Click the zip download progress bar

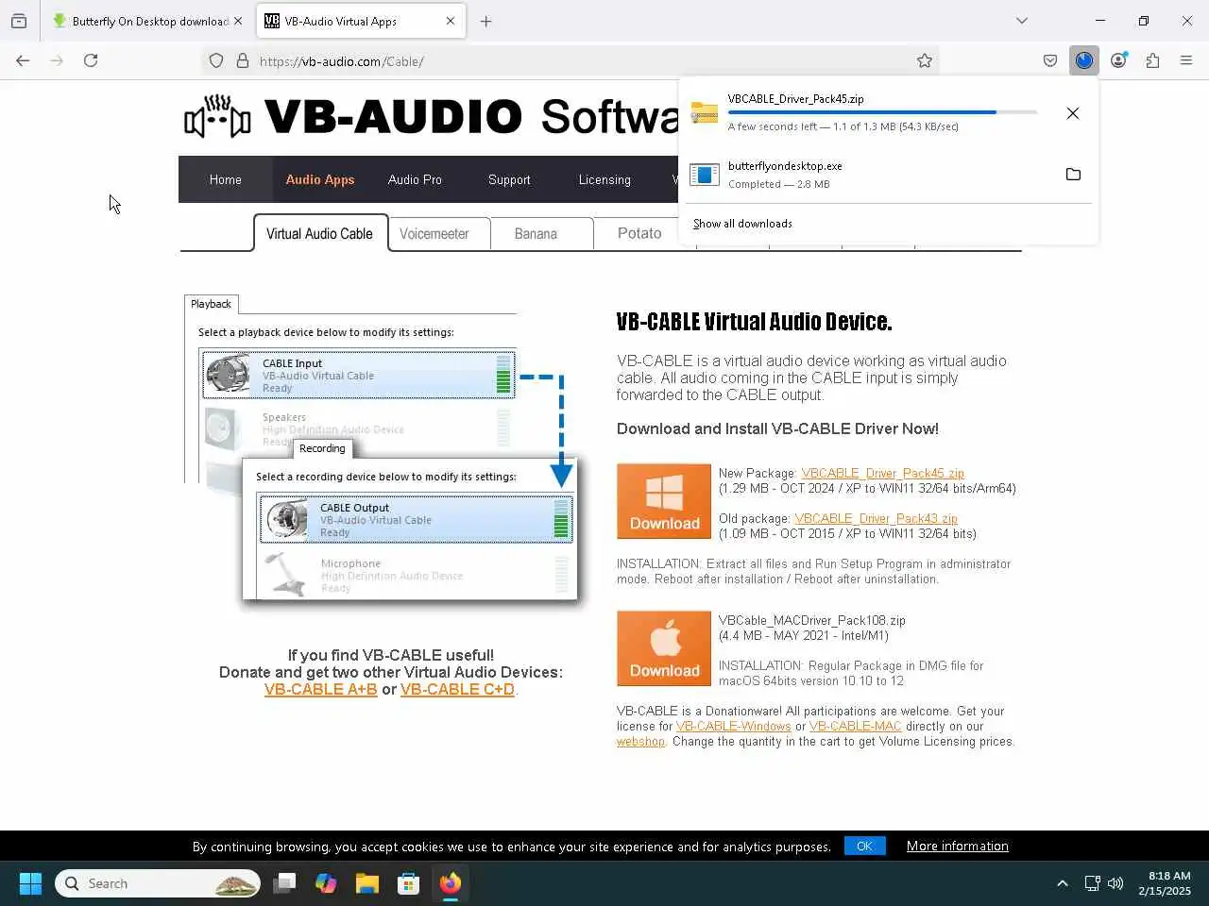click(882, 112)
